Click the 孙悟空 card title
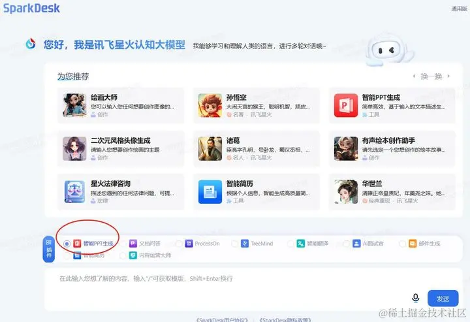470x322 pixels. click(x=236, y=97)
